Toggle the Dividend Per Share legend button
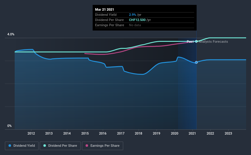251x155 pixels. coord(60,146)
